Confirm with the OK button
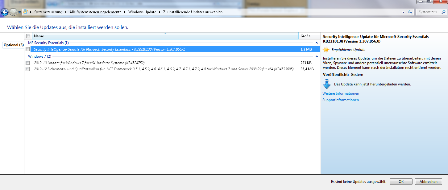The height and width of the screenshot is (190, 448). tap(401, 182)
